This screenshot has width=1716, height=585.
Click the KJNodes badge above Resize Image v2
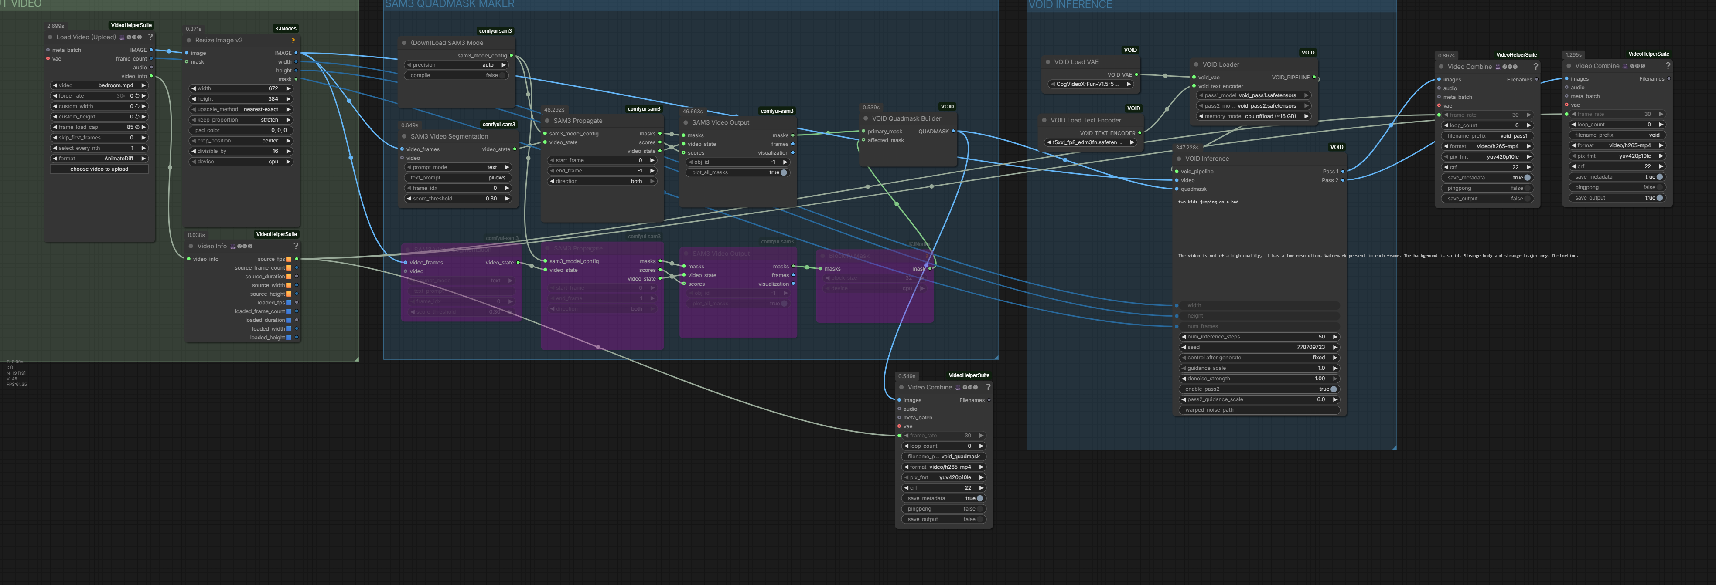point(286,29)
